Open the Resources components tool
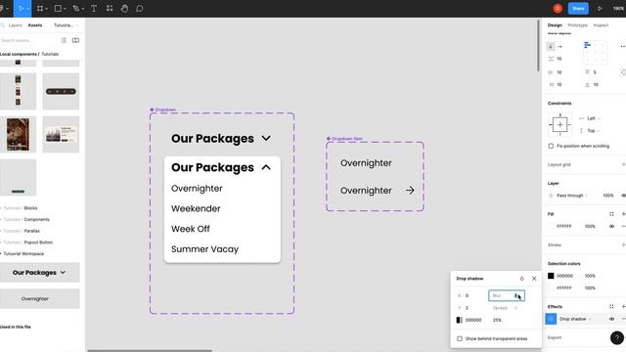This screenshot has height=352, width=626. click(110, 9)
